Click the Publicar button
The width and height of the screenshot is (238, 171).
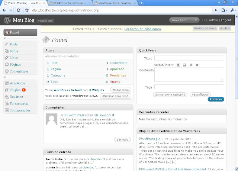click(x=216, y=99)
